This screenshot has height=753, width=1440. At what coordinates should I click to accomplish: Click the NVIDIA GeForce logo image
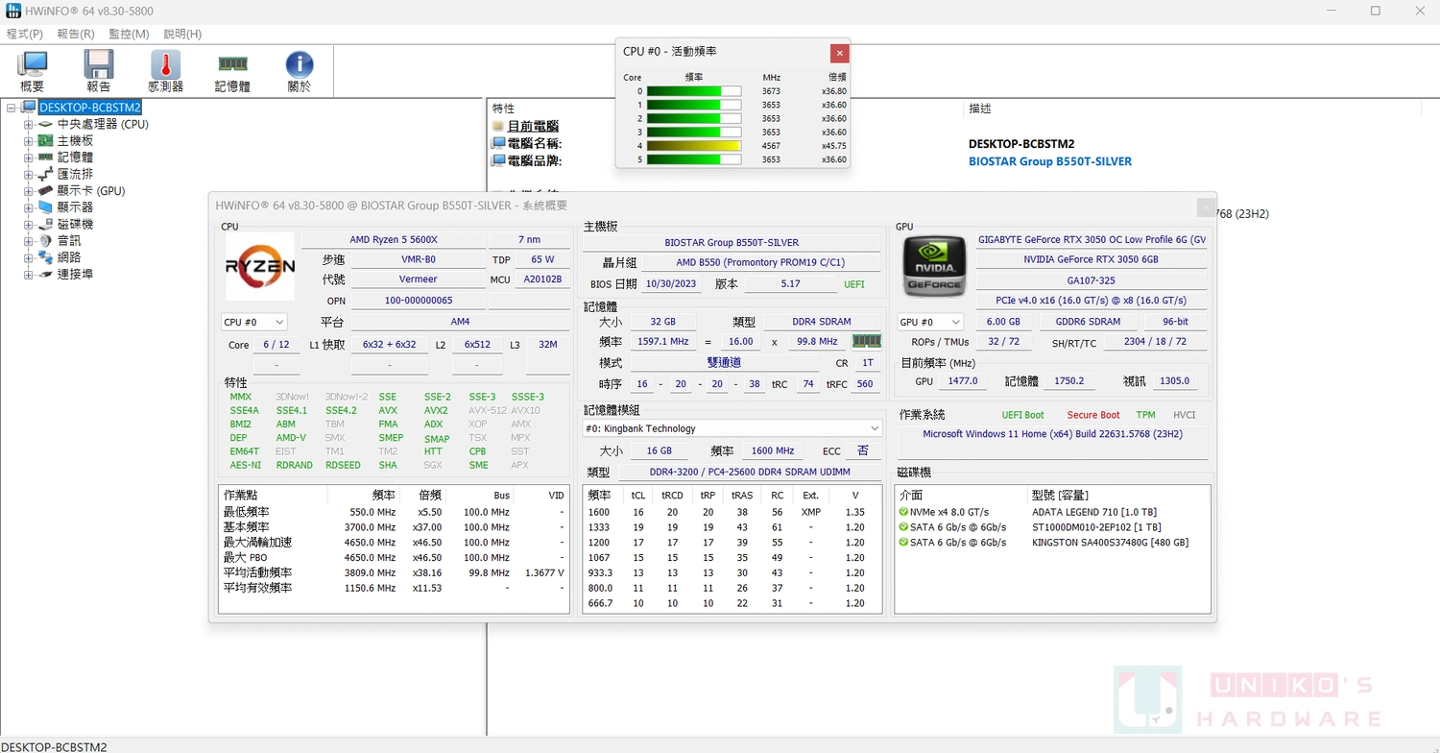click(x=935, y=266)
